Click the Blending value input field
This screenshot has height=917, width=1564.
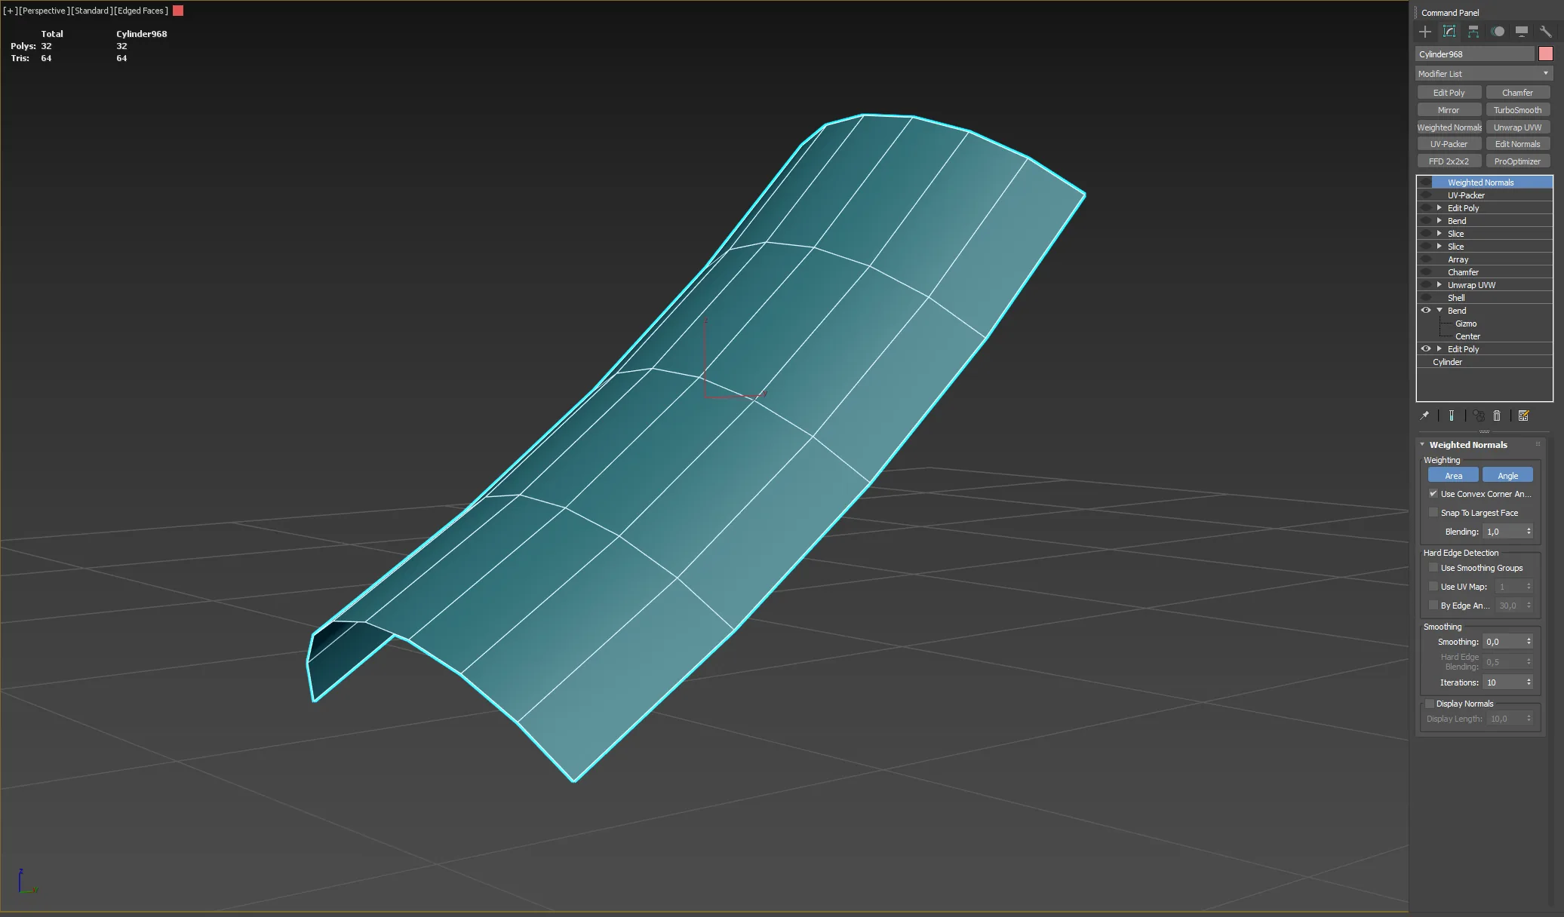[x=1503, y=532]
